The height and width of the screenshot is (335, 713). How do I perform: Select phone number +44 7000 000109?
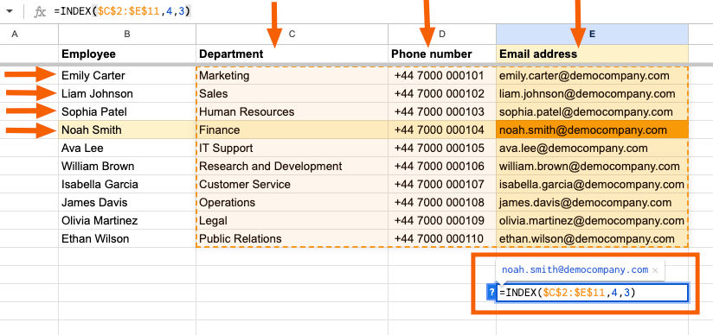pyautogui.click(x=442, y=221)
